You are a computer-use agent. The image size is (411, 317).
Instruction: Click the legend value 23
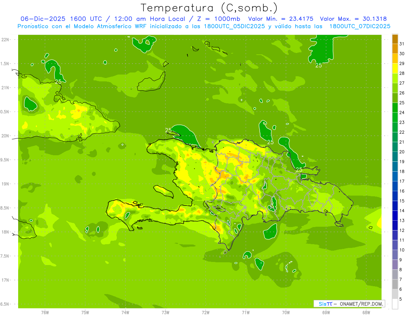402,122
